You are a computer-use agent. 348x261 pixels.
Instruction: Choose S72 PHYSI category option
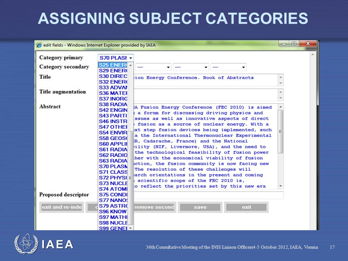point(113,178)
